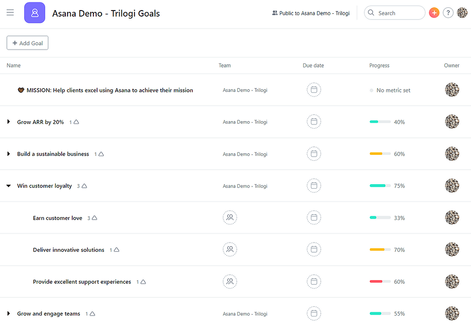Open the help question mark icon
This screenshot has width=471, height=327.
click(448, 13)
